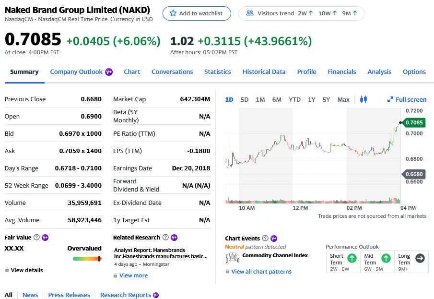Open the Profile tab
This screenshot has width=434, height=299.
pyautogui.click(x=307, y=72)
